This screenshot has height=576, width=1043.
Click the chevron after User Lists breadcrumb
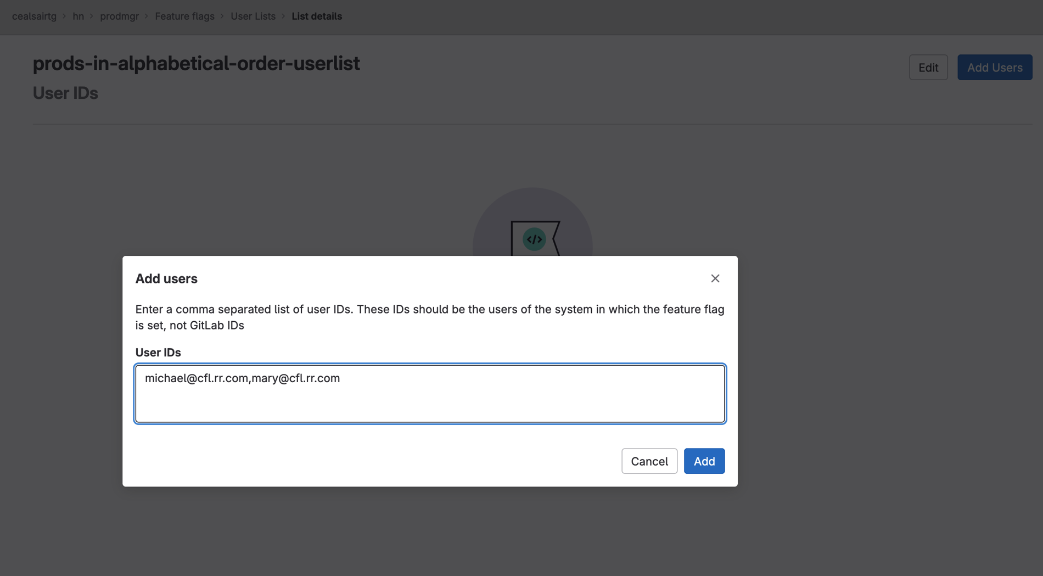[283, 16]
